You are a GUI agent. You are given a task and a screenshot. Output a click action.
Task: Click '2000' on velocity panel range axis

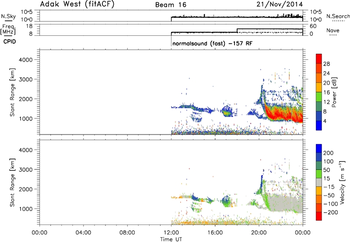click(26, 189)
